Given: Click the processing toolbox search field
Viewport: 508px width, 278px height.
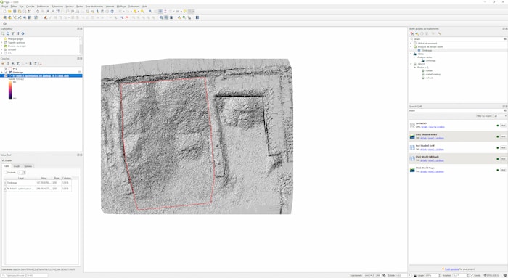Looking at the screenshot, I should click(458, 39).
